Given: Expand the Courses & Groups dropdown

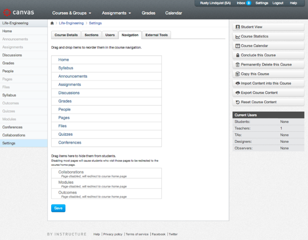Looking at the screenshot, I should [x=72, y=13].
